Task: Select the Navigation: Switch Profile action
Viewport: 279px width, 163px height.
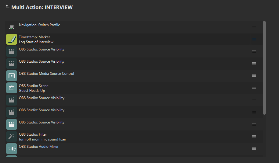Action: coord(39,25)
